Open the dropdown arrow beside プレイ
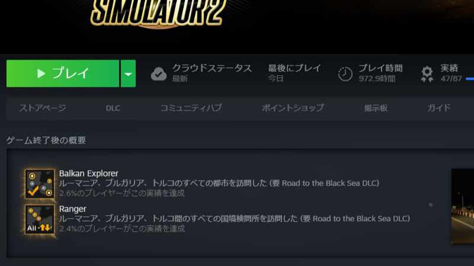 coord(128,73)
